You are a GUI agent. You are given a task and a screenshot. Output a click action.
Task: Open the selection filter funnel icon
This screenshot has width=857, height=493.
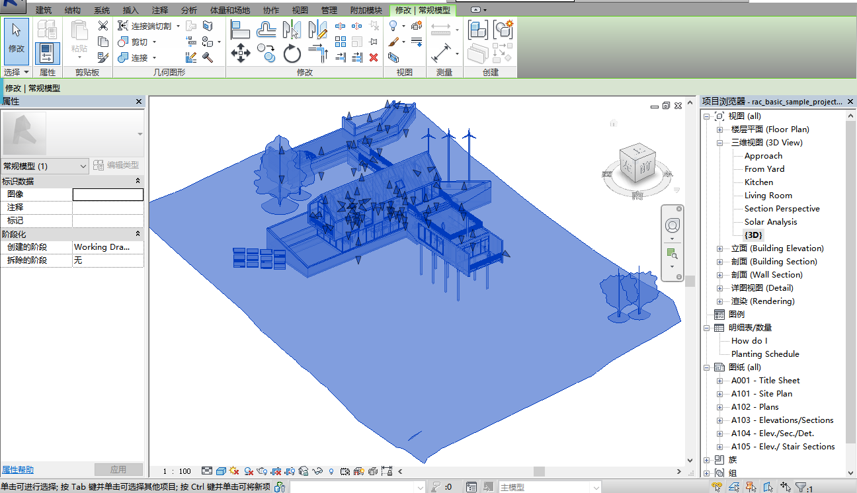(x=802, y=487)
